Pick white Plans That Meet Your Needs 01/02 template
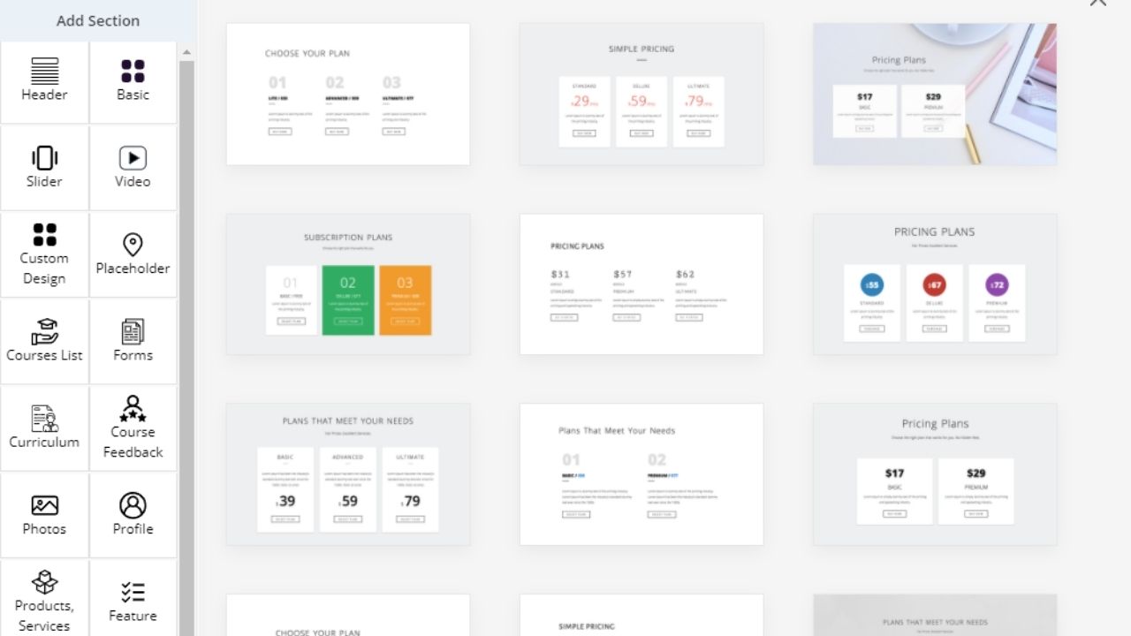The image size is (1131, 636). (x=641, y=474)
